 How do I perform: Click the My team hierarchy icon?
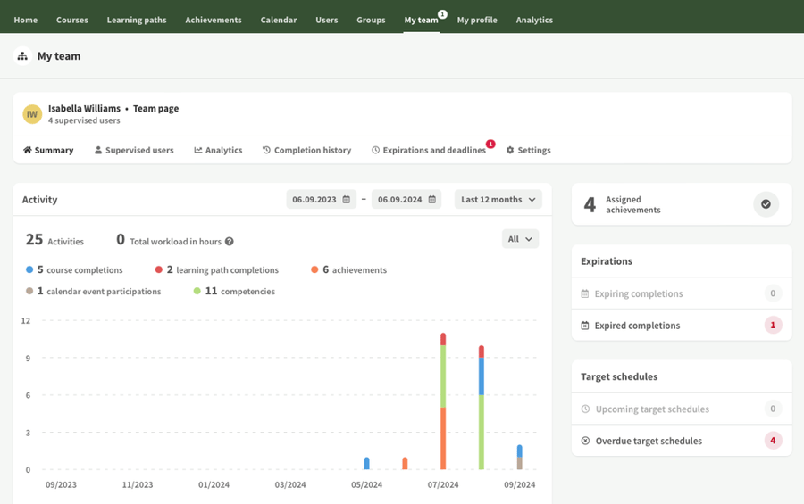tap(22, 56)
